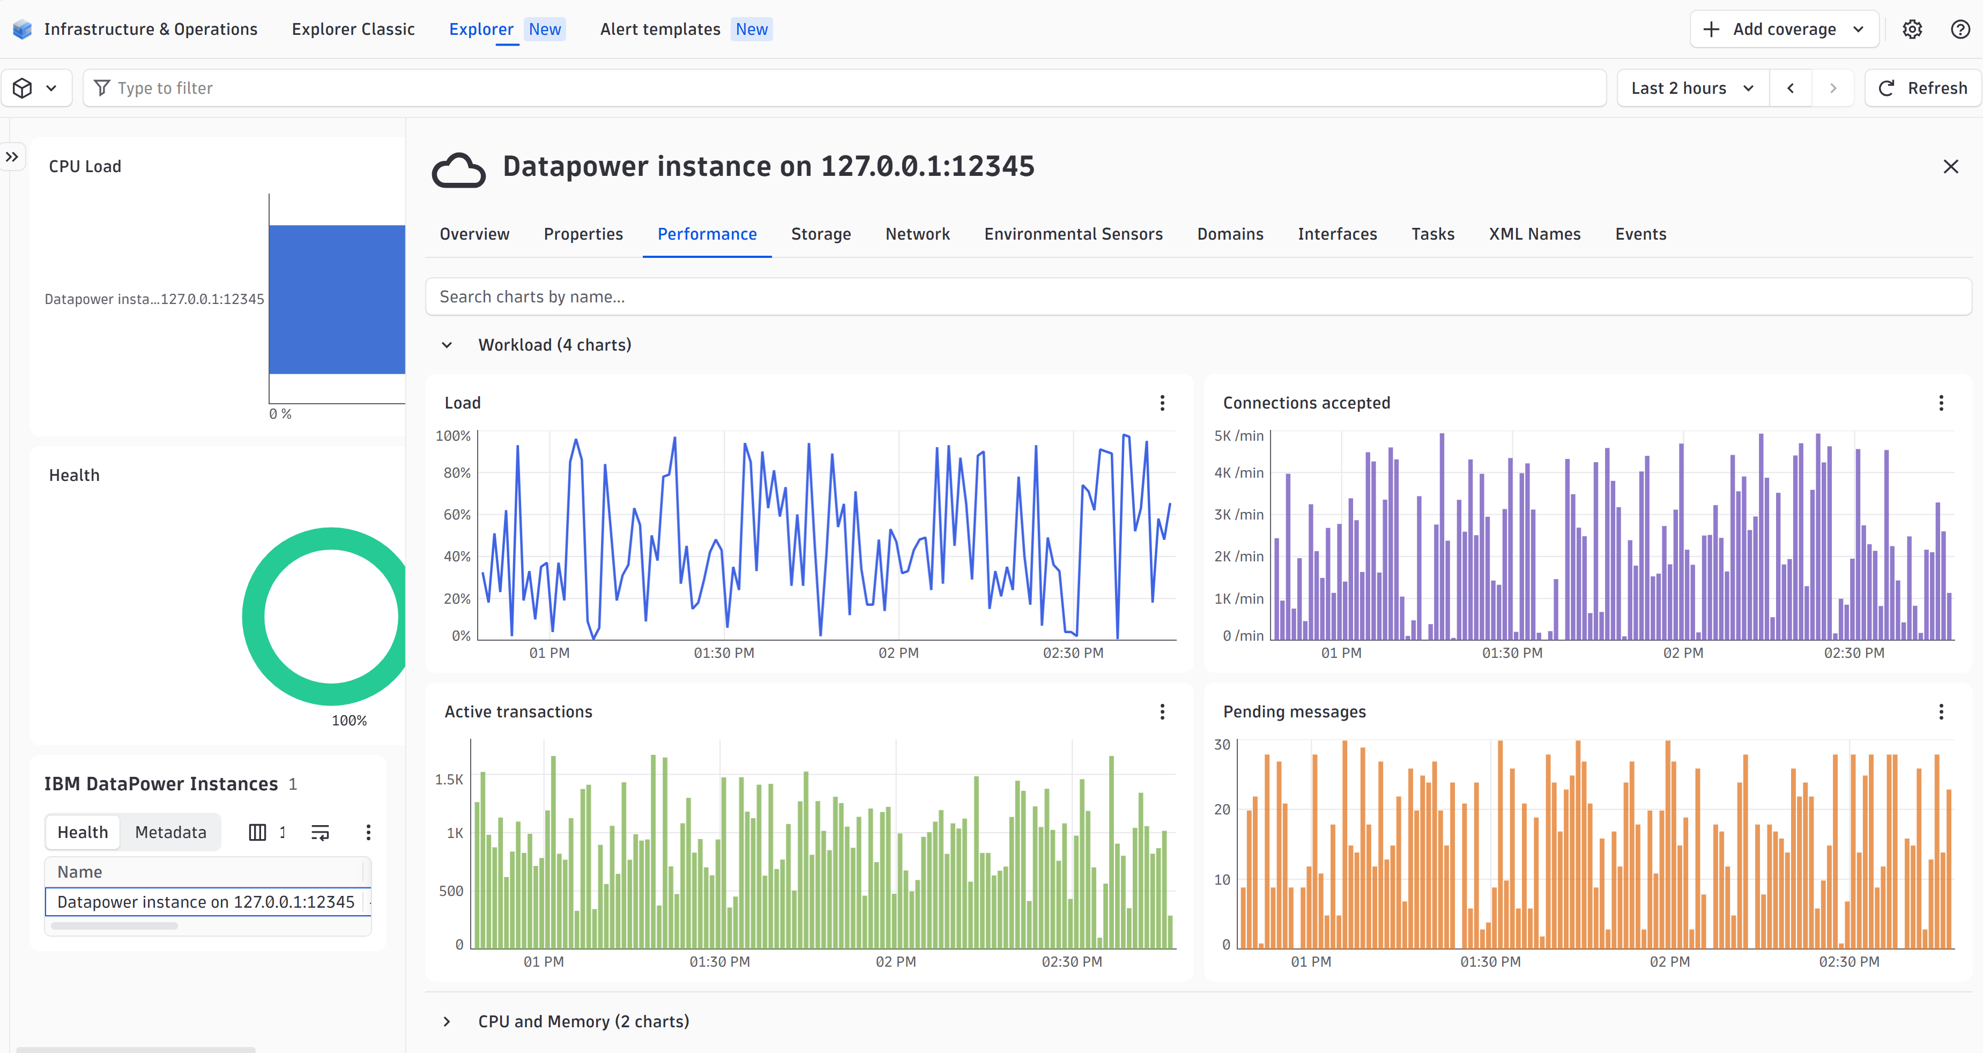Screen dimensions: 1983x1053
Task: Go to next timeframe arrow
Action: [x=1833, y=88]
